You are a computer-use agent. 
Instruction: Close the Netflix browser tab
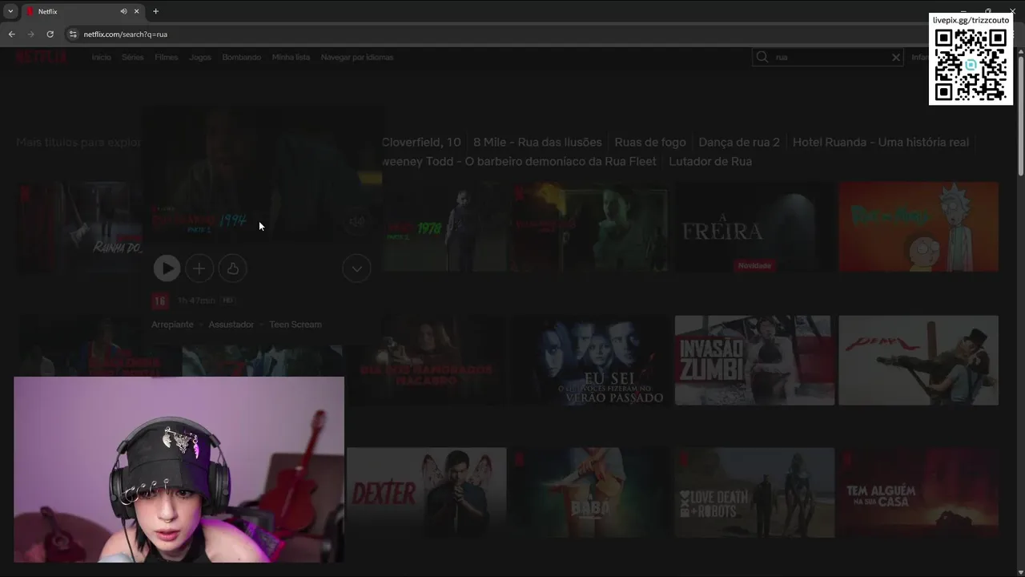pyautogui.click(x=137, y=11)
